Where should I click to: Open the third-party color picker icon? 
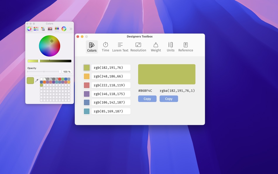point(64,28)
